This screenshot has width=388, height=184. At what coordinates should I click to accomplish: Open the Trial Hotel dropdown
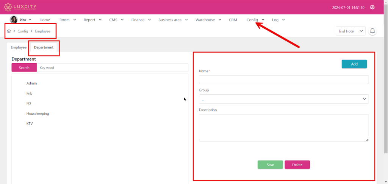pyautogui.click(x=350, y=31)
